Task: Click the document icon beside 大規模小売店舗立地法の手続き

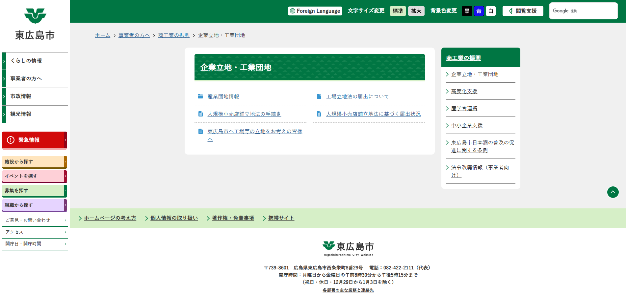Action: pyautogui.click(x=200, y=114)
